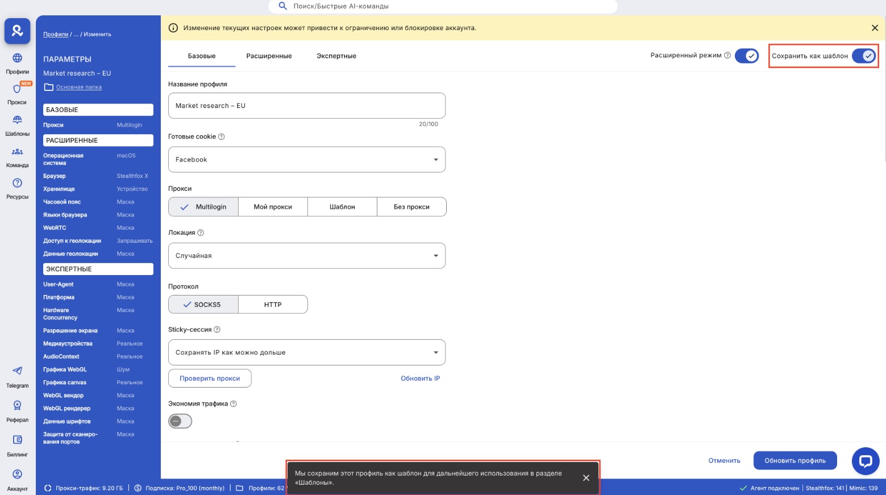Switch to the 'Экспертные' tab
The image size is (886, 495).
click(x=336, y=56)
